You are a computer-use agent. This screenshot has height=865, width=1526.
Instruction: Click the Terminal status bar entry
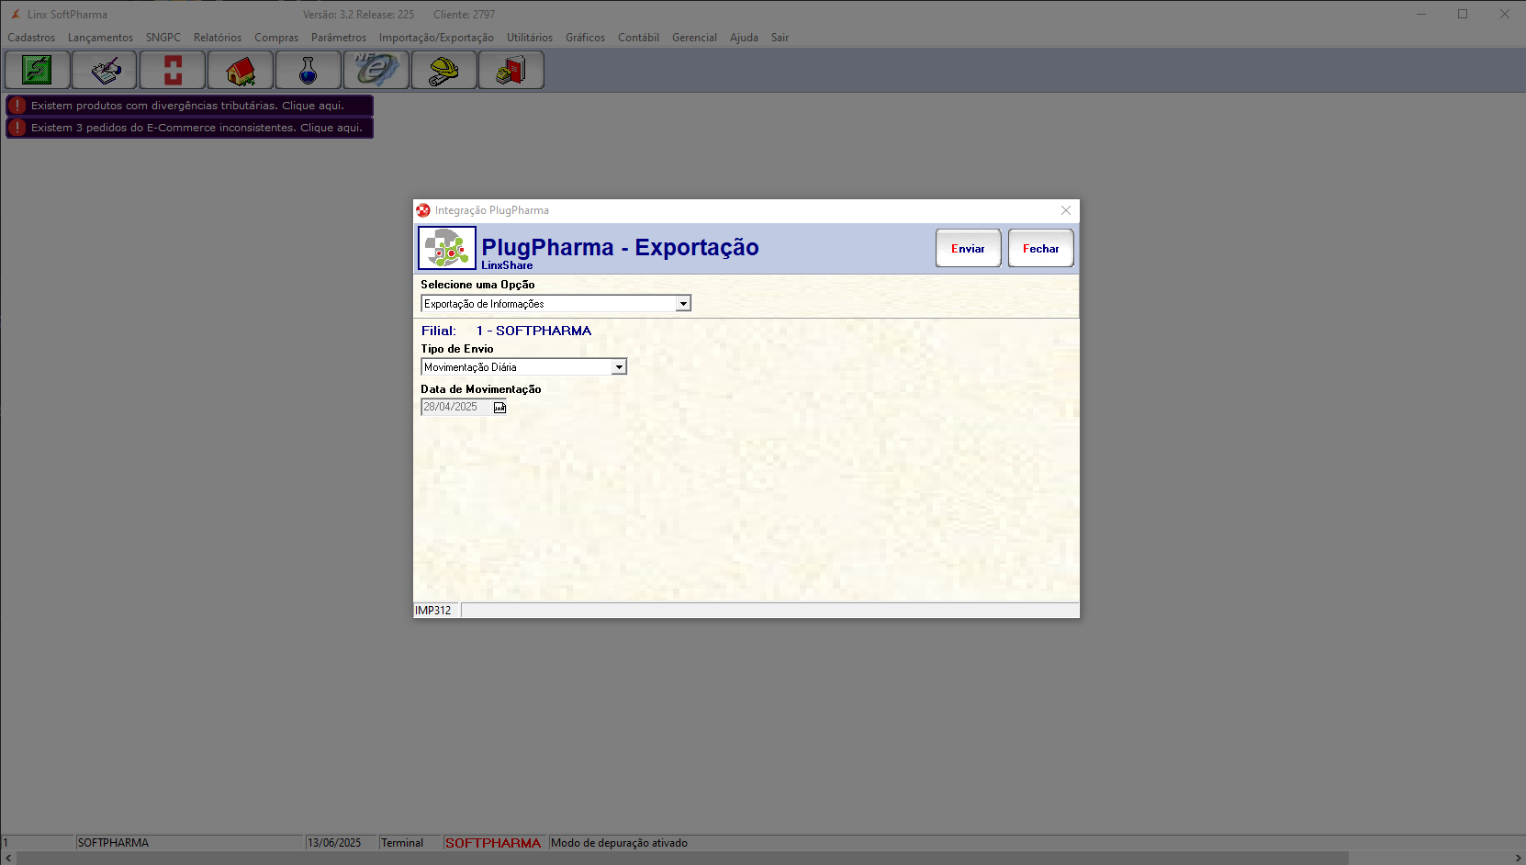[402, 843]
